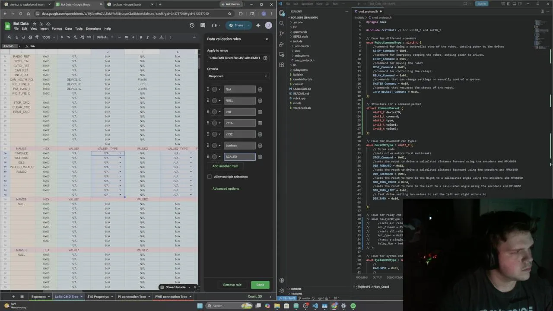Search the menus with the magnifier icon

click(x=10, y=37)
